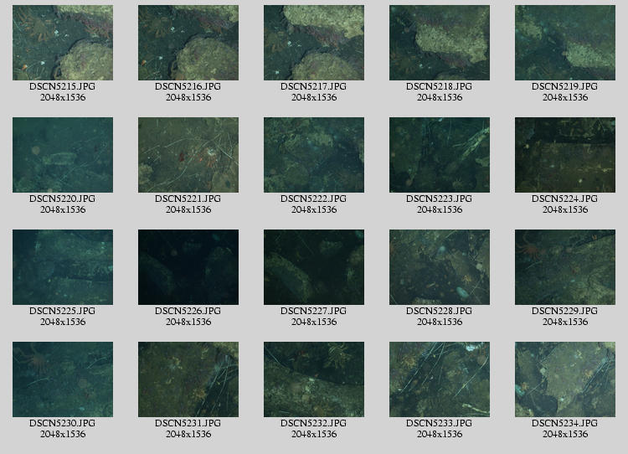Open the DSCN5229.JPG photo thumbnail
The width and height of the screenshot is (628, 454).
tap(565, 267)
